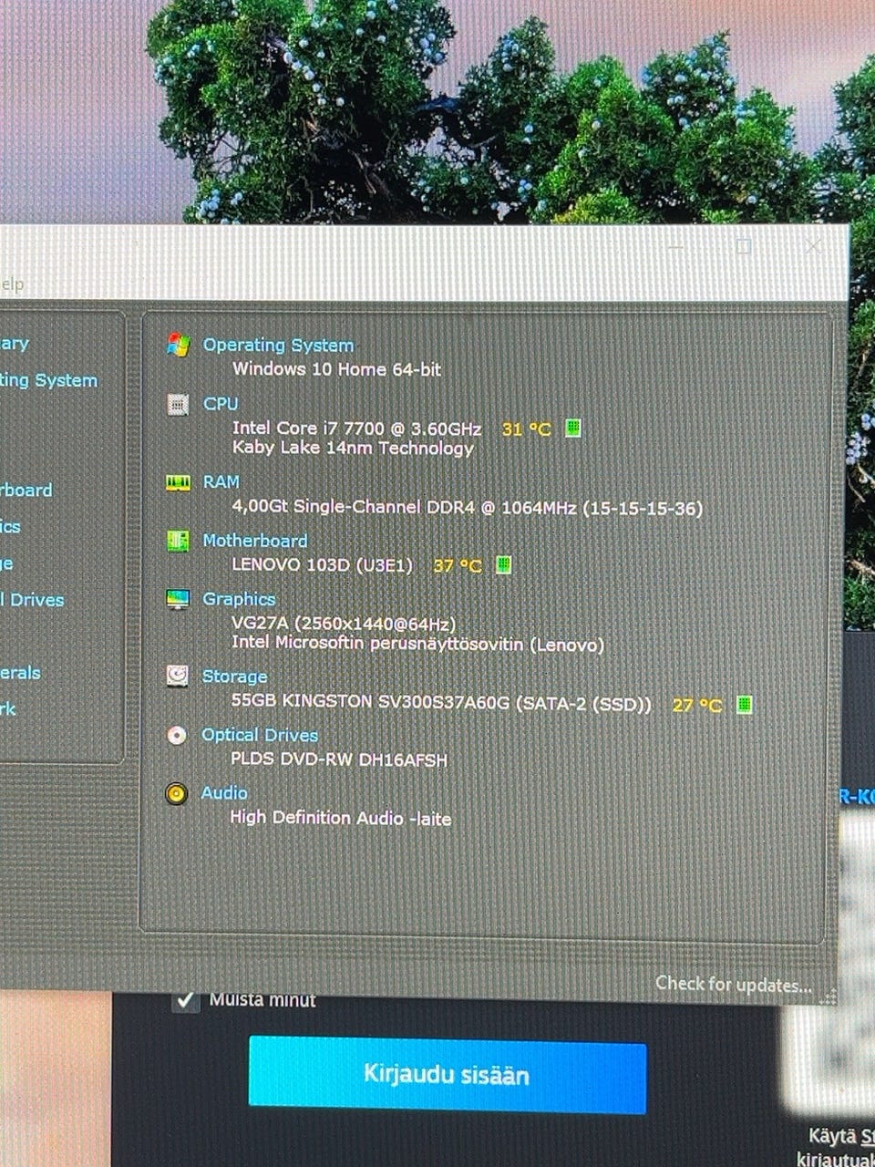The image size is (875, 1167).
Task: Click the text High Definition Audio -laite
Action: coord(340,818)
